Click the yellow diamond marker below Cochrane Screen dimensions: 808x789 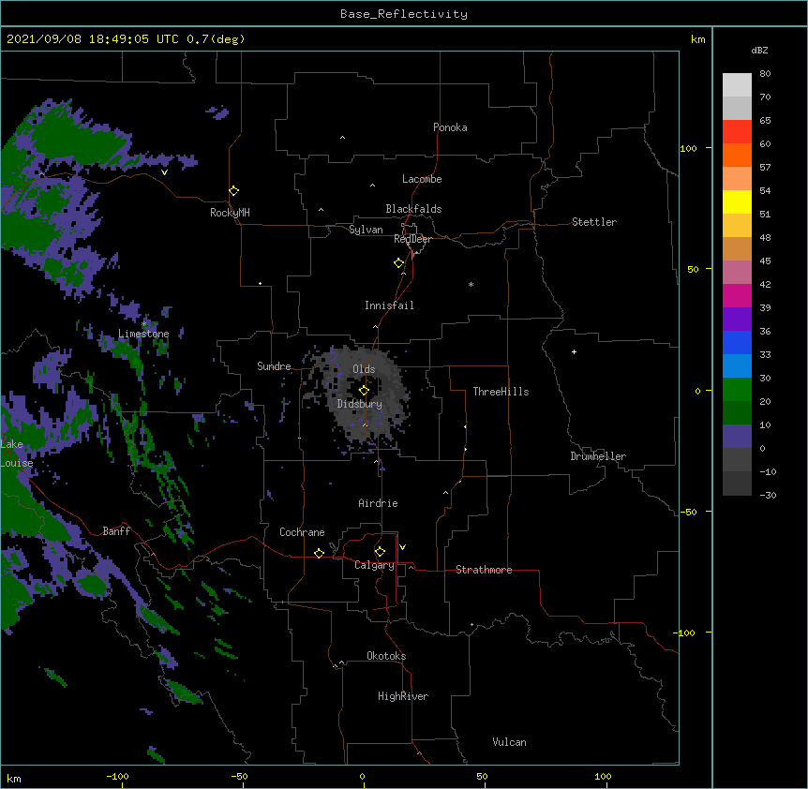319,553
